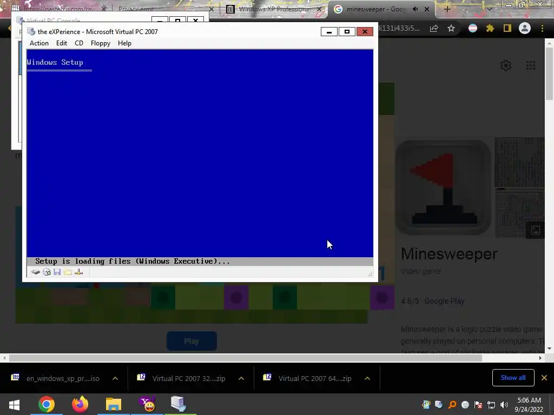Click Chrome icon on the taskbar

point(47,404)
